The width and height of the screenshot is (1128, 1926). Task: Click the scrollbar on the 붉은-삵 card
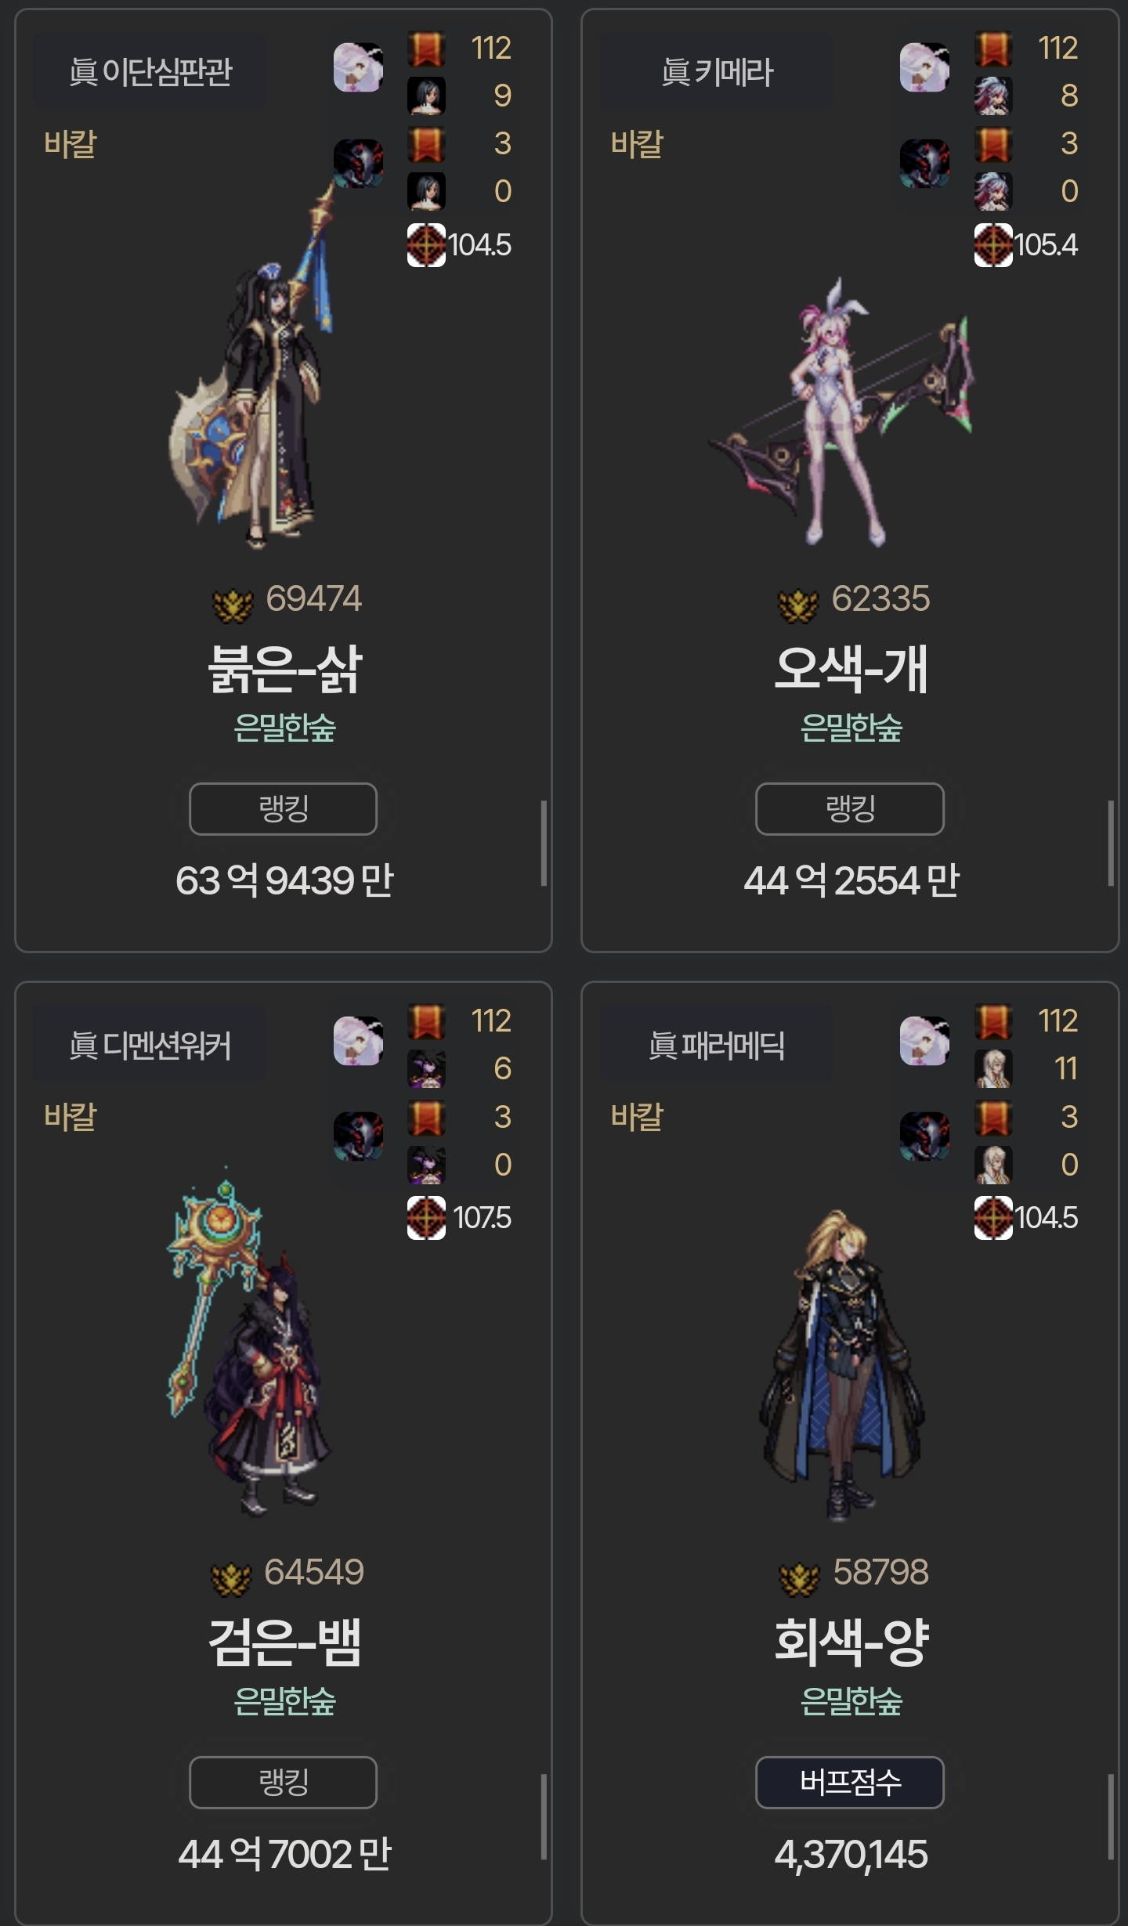click(x=544, y=843)
